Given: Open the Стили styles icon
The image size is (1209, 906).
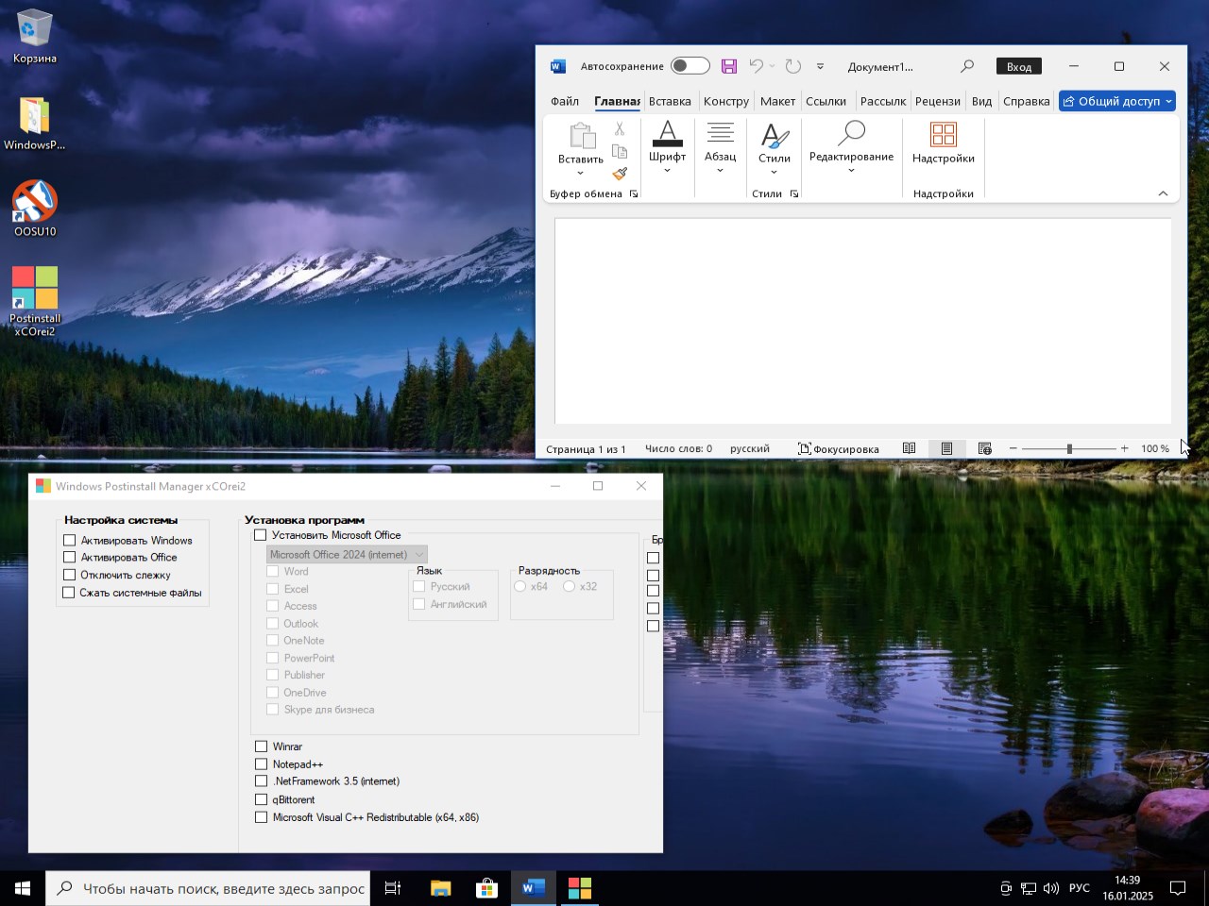Looking at the screenshot, I should 775,136.
